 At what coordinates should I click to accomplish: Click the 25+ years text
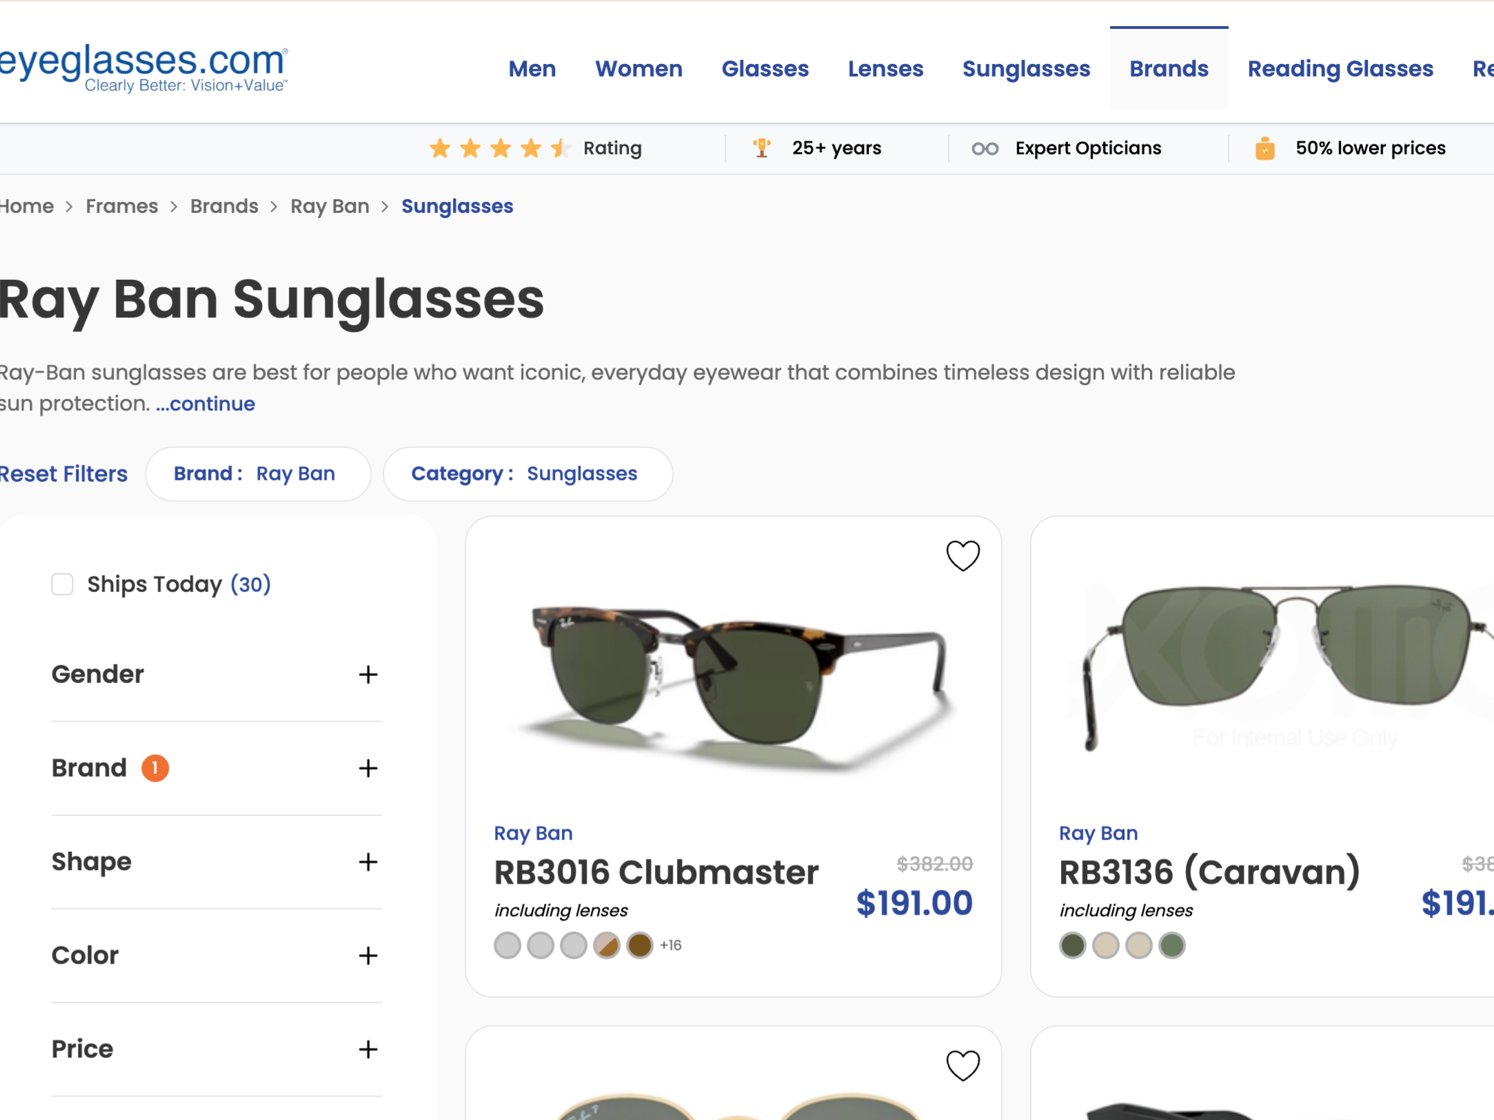pos(836,148)
